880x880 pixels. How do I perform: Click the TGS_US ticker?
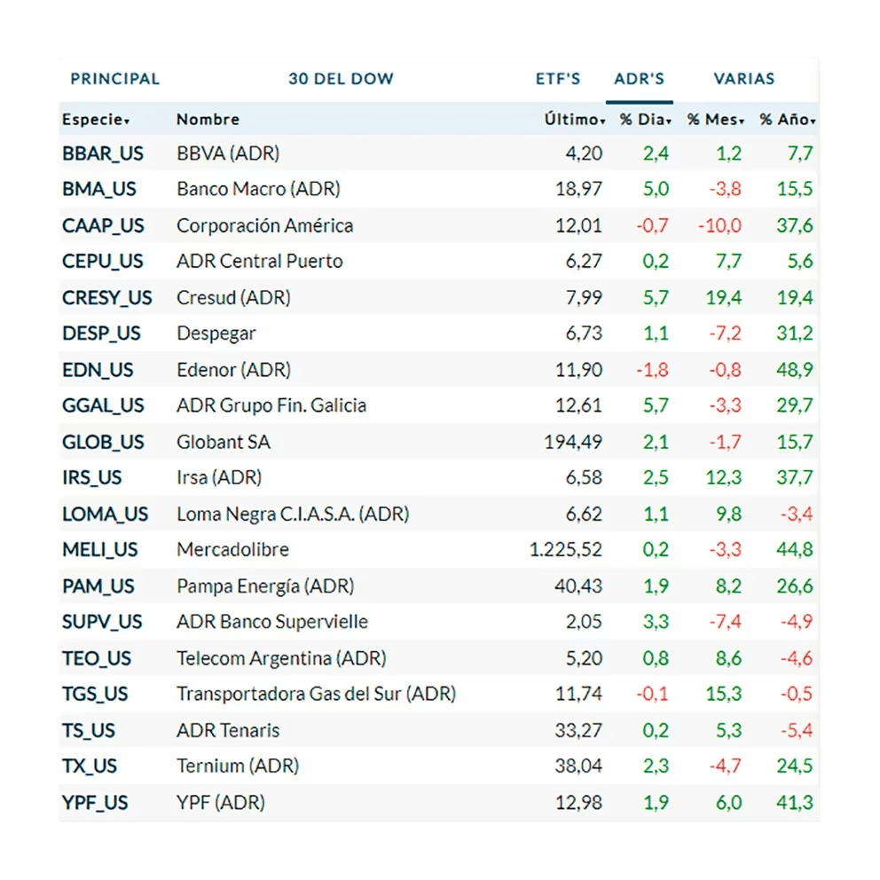95,695
